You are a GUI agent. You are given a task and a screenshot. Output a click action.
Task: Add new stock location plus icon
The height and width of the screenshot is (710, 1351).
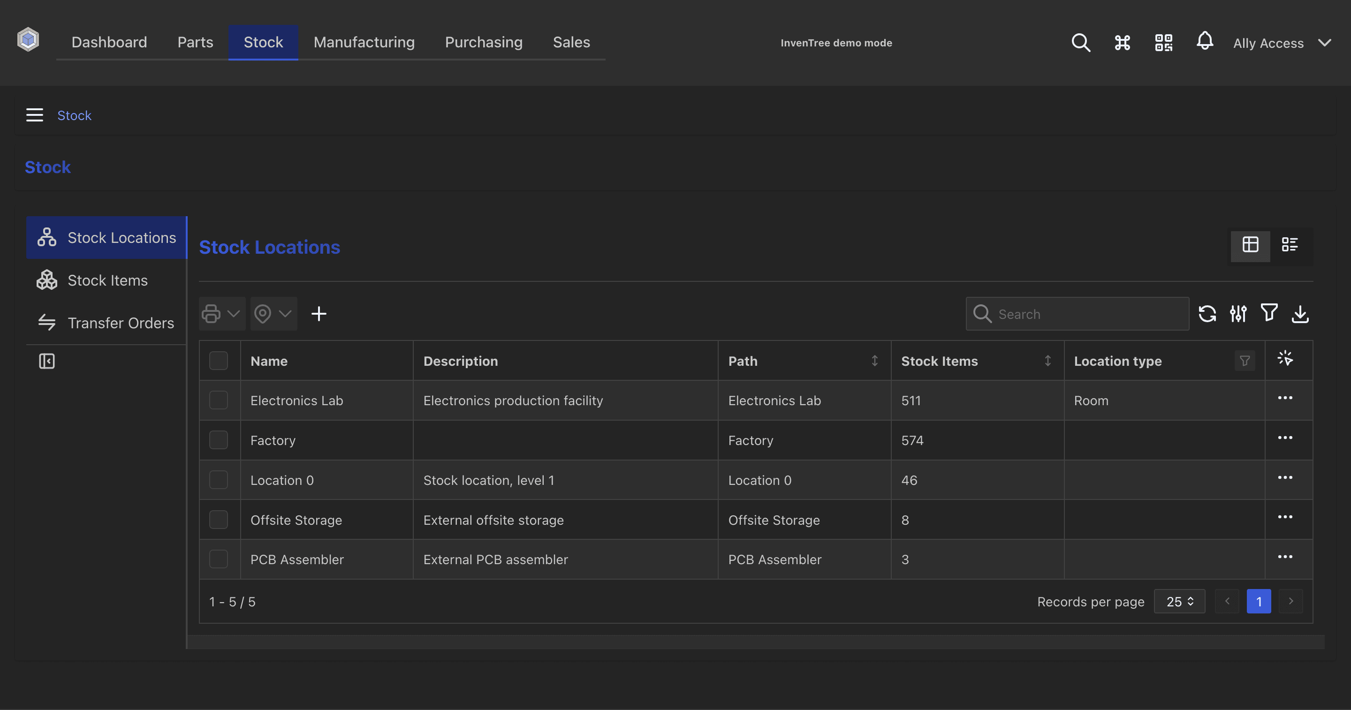click(x=319, y=314)
